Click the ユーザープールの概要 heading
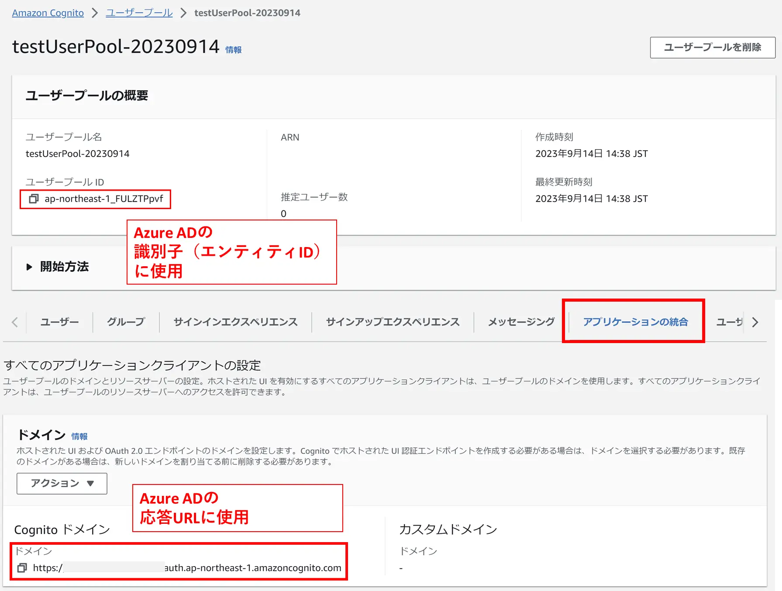Screen dimensions: 782x591 [x=87, y=96]
